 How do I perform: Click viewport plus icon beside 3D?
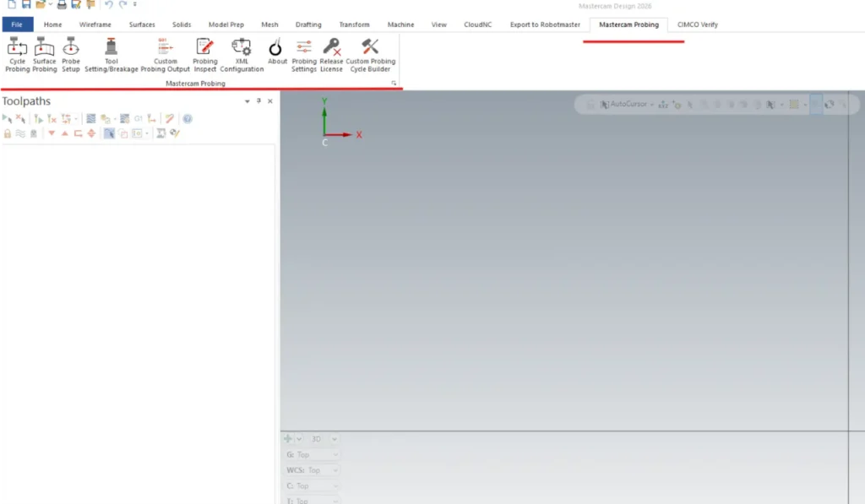tap(288, 439)
